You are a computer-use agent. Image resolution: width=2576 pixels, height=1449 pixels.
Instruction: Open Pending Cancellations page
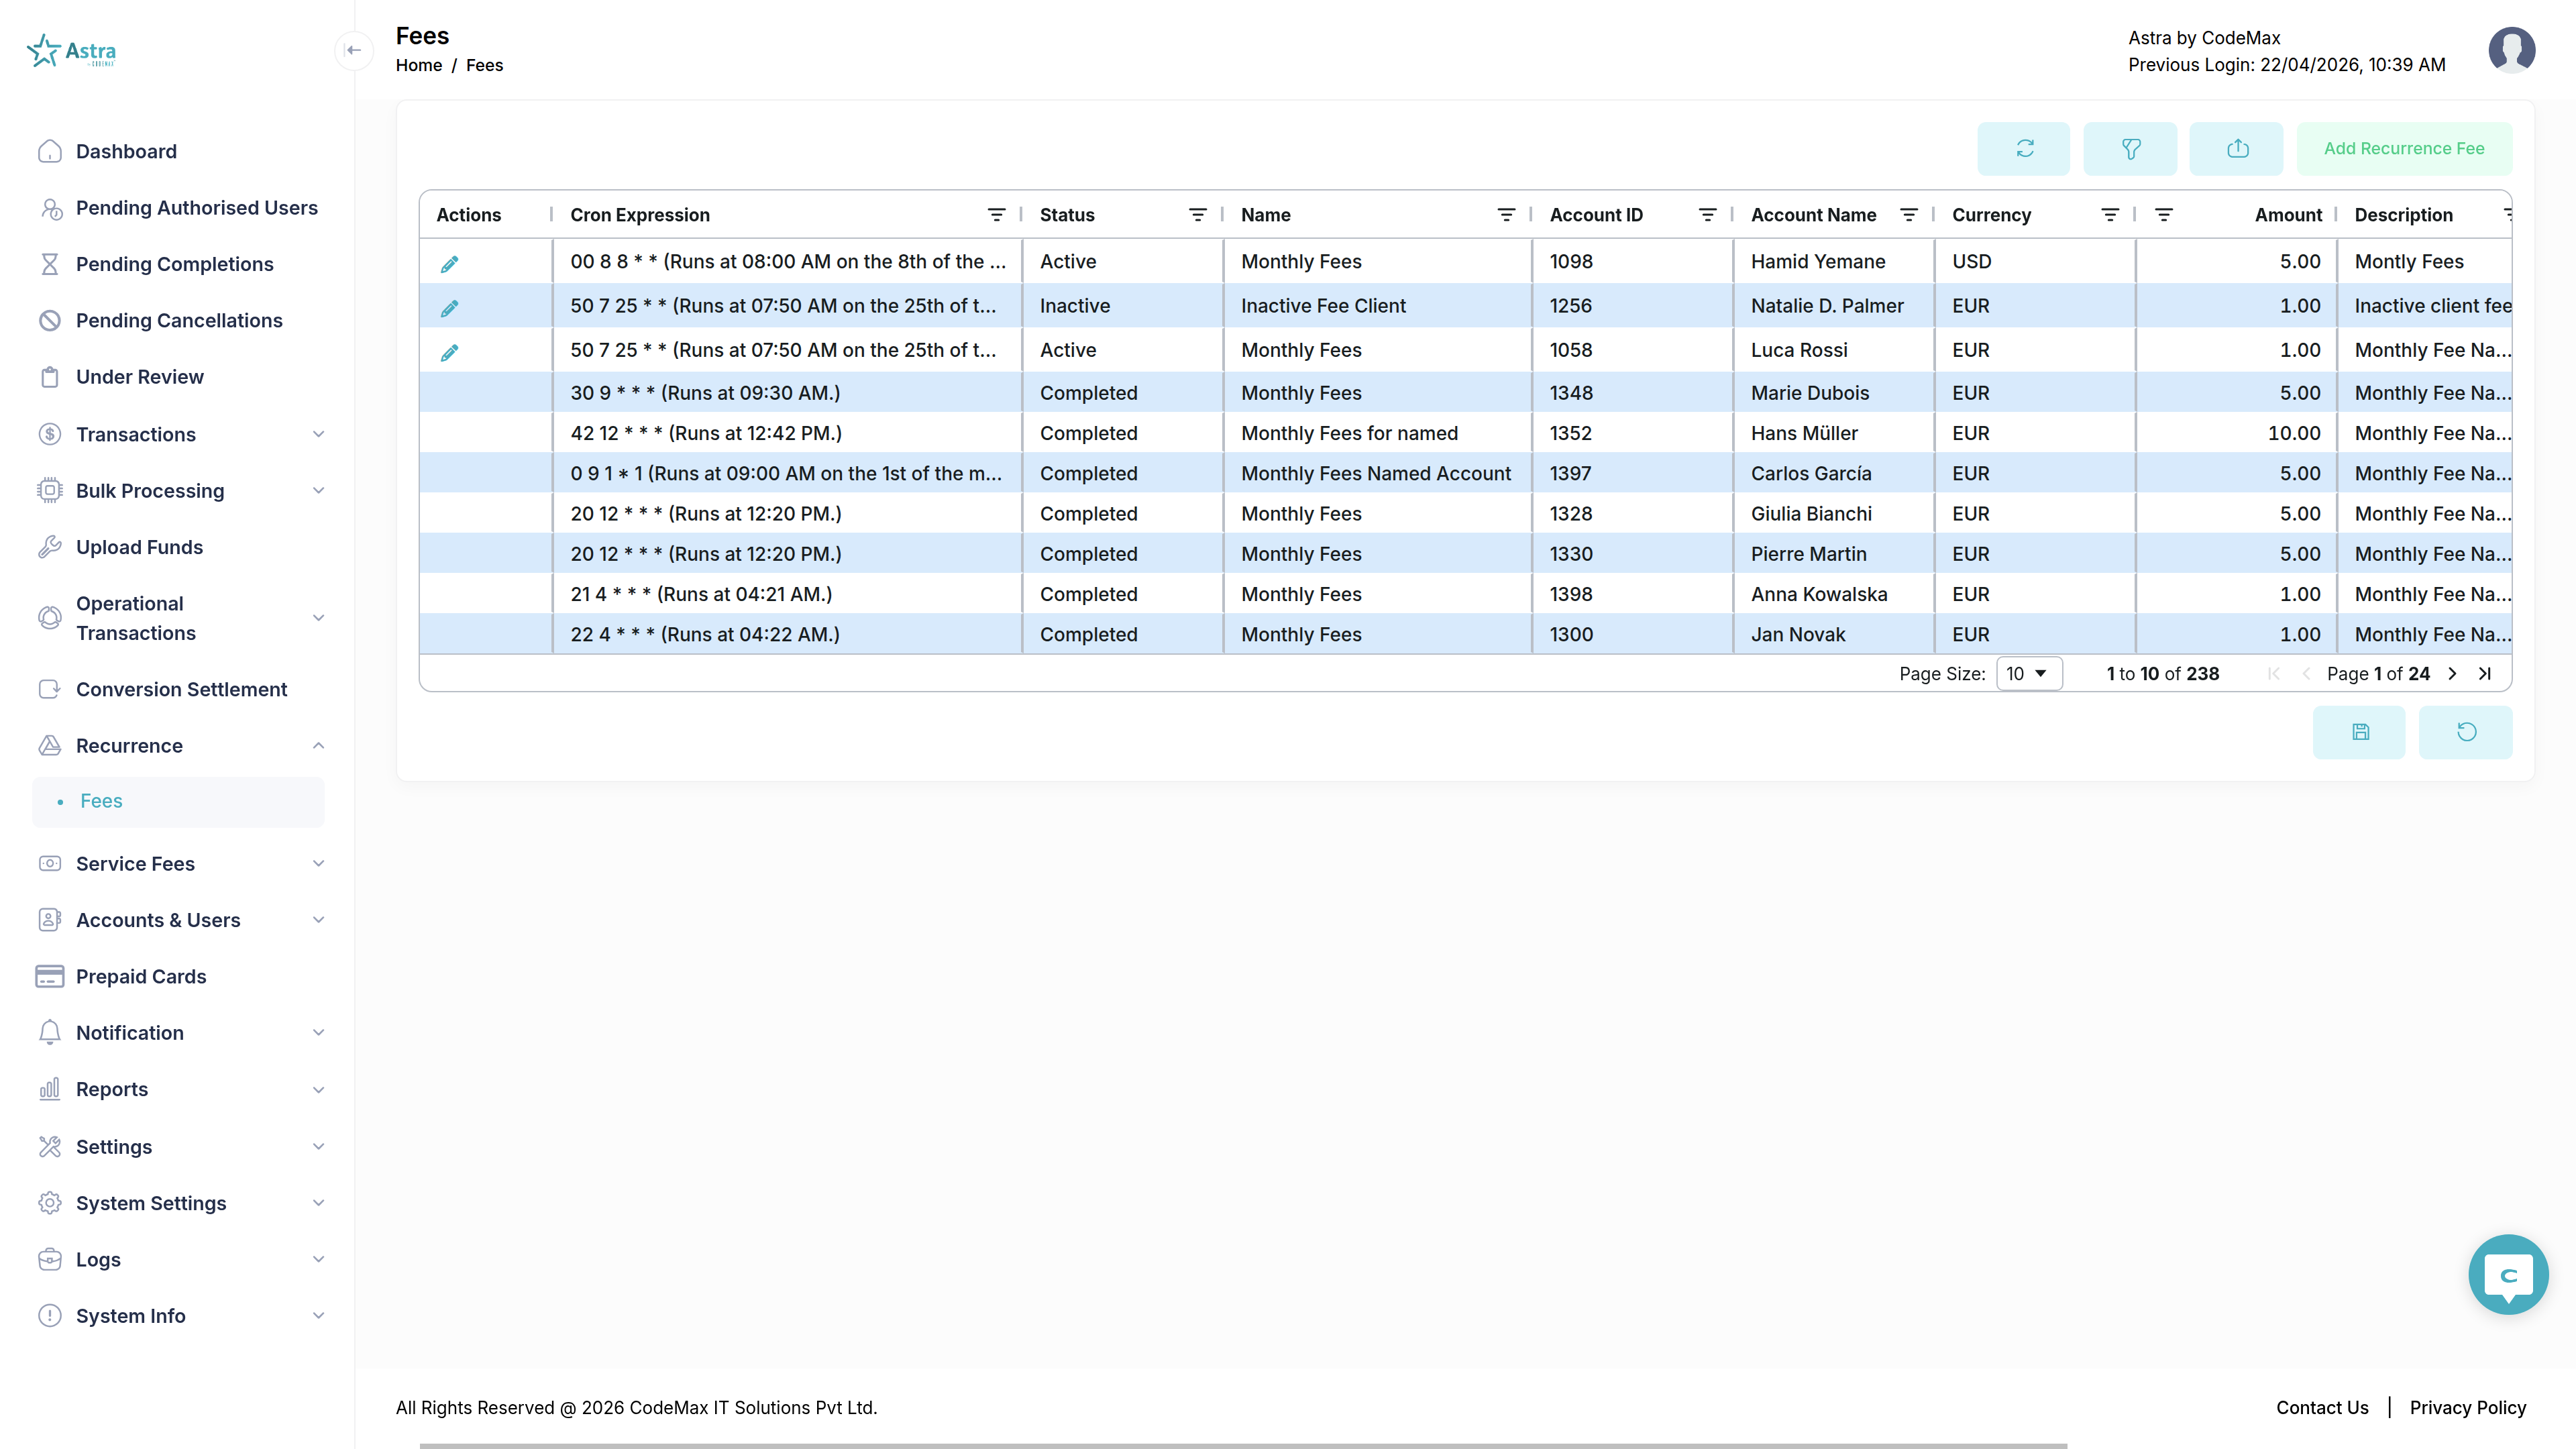180,321
